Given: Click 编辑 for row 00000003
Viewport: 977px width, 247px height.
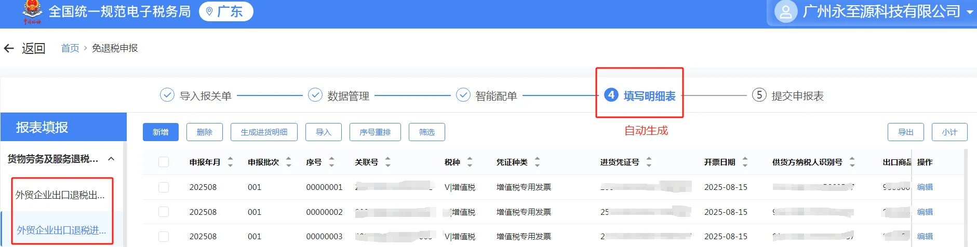Looking at the screenshot, I should pos(925,236).
